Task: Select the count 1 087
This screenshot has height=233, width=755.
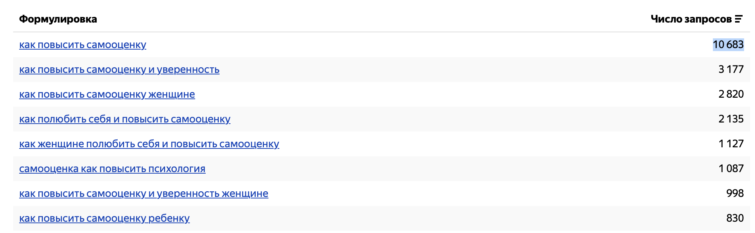Action: pyautogui.click(x=731, y=169)
